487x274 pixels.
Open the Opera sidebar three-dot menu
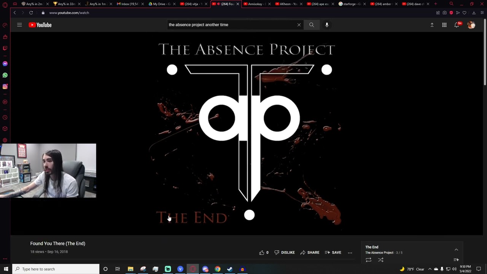(5, 259)
